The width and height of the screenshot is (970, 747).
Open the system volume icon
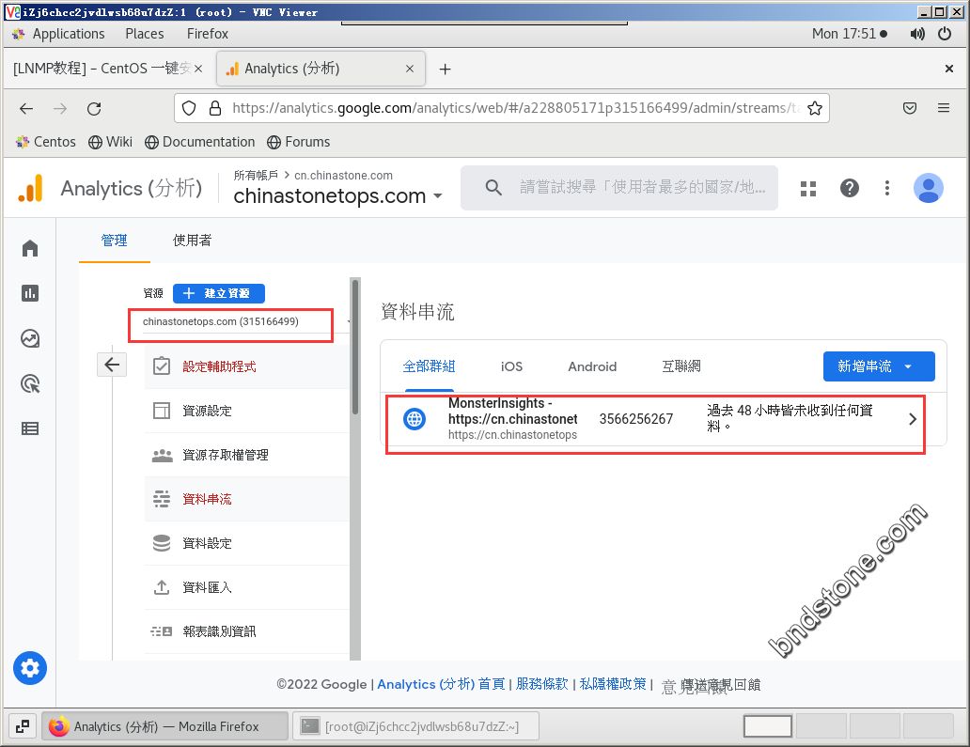coord(917,34)
